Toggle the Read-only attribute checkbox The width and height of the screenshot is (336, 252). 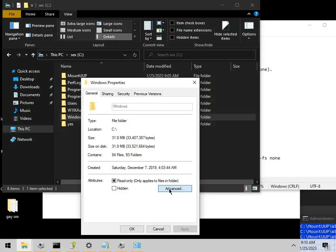click(x=114, y=181)
